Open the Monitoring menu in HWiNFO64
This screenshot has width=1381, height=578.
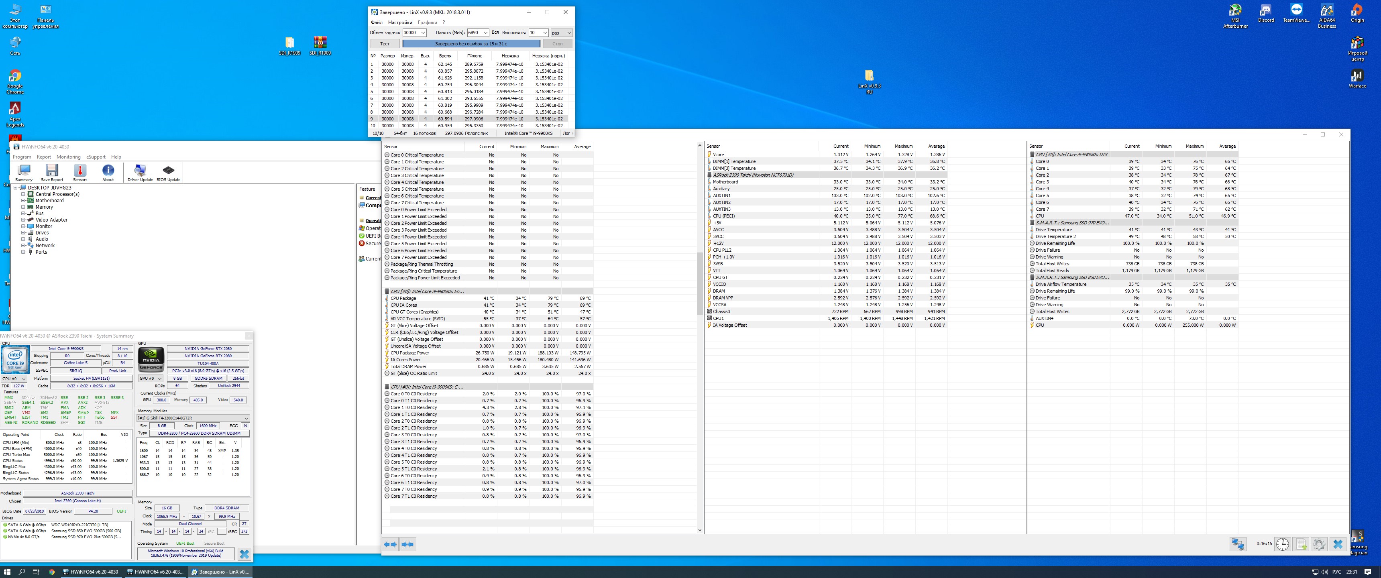(x=69, y=157)
